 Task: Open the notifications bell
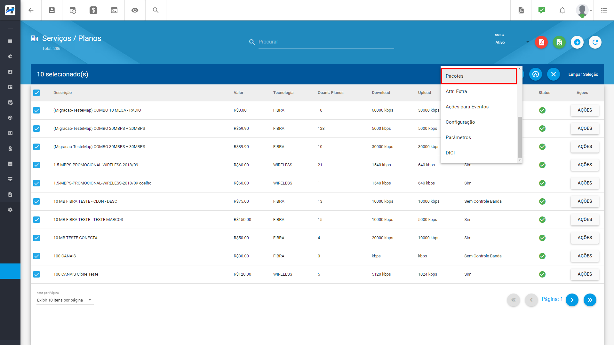tap(562, 10)
